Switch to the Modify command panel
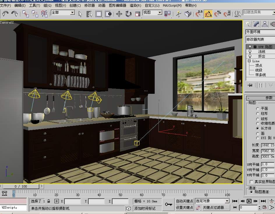Screen dimensions: 275x214 point(257,24)
